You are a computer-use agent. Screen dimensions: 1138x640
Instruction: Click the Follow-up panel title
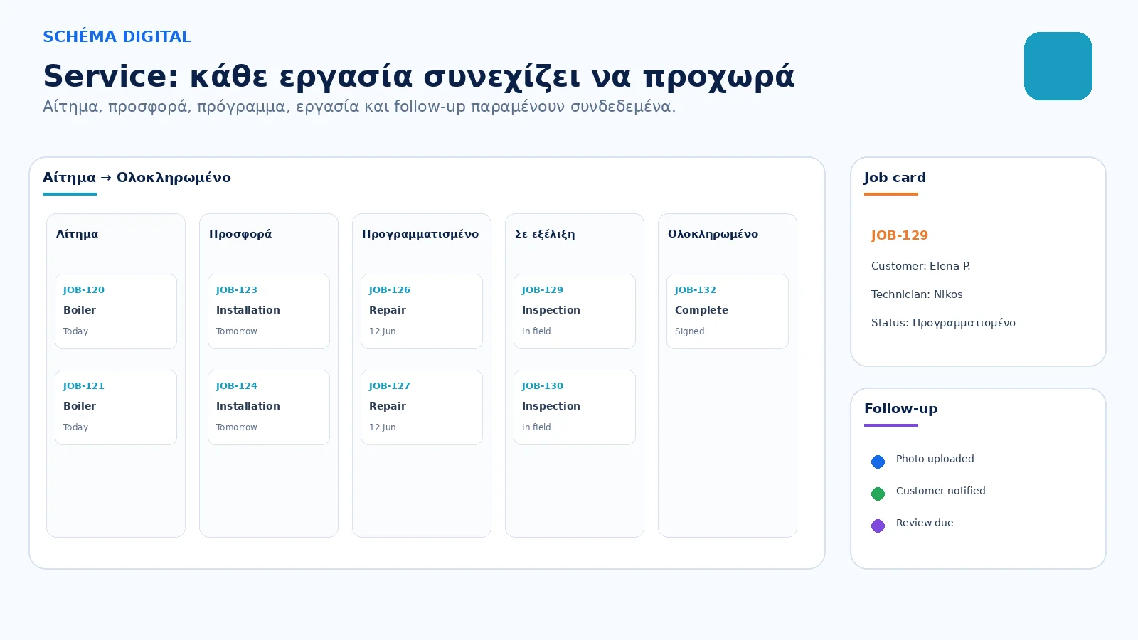(x=900, y=409)
